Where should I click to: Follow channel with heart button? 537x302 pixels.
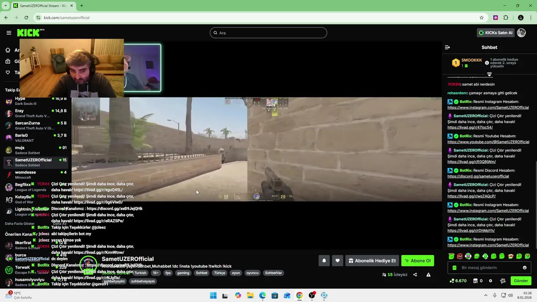(337, 260)
